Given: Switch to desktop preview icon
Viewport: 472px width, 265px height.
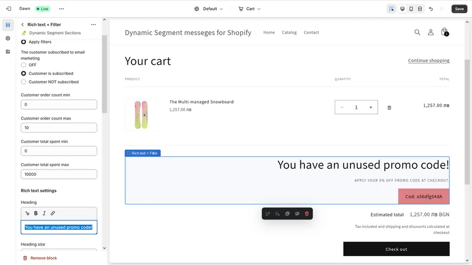Looking at the screenshot, I should pos(402,9).
